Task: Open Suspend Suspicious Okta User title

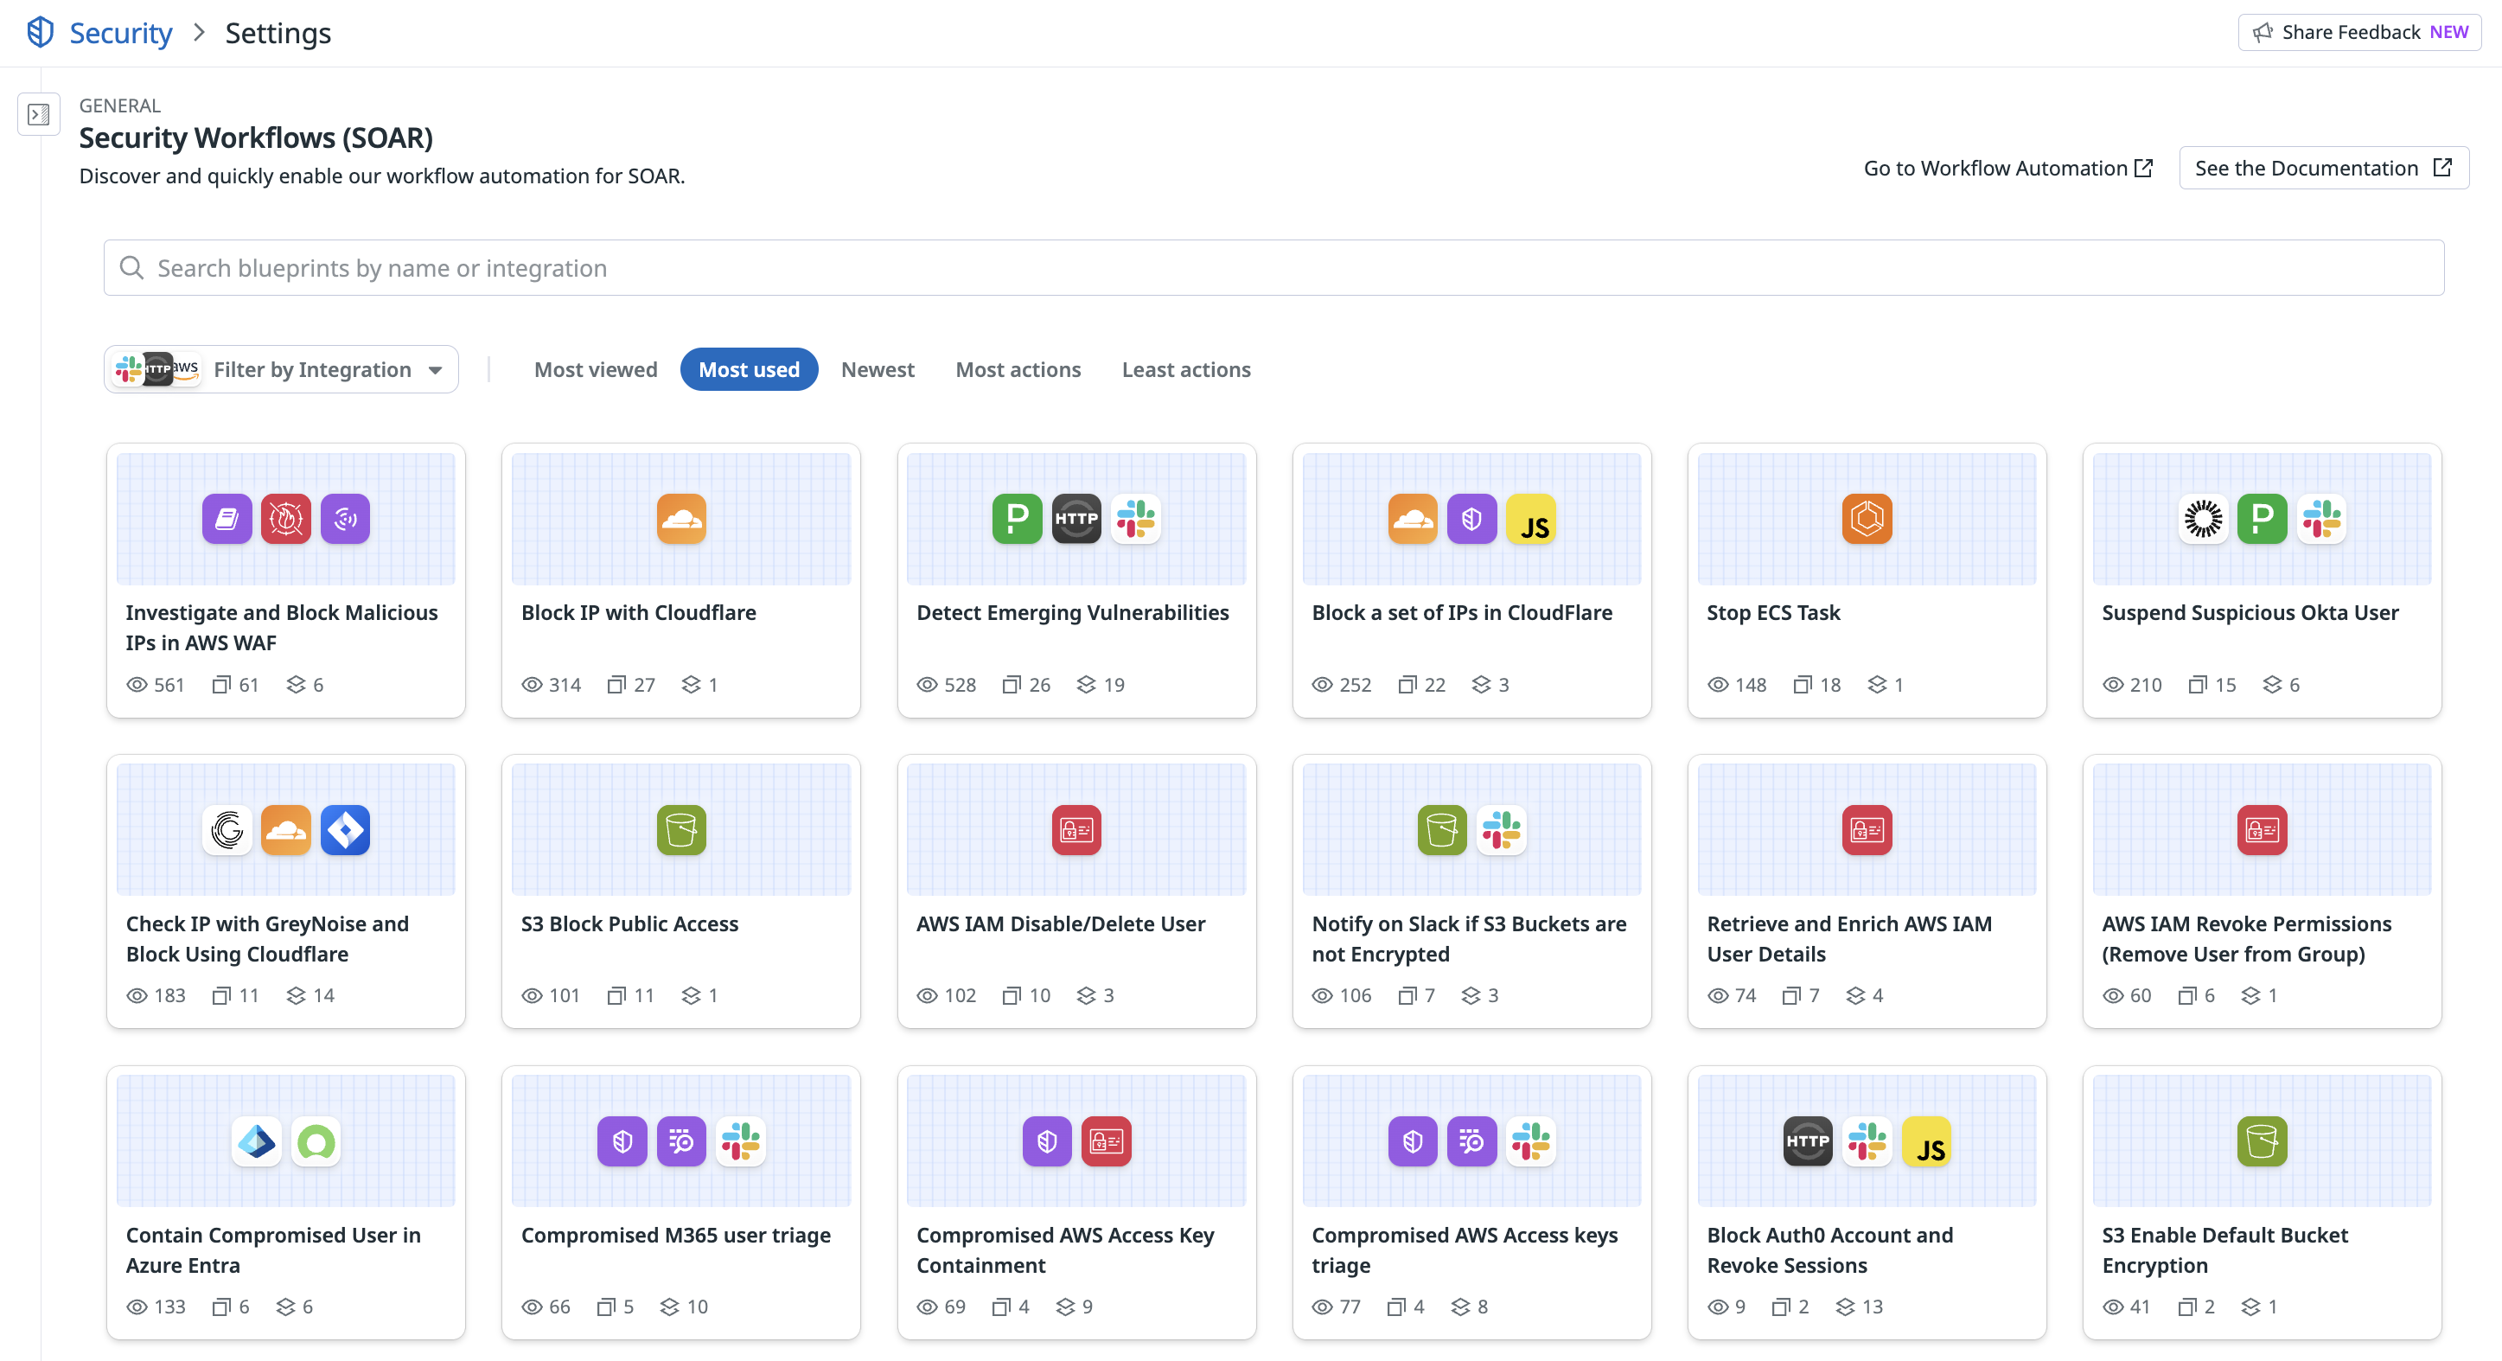Action: 2250,612
